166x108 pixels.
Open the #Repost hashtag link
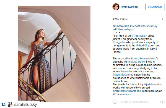[x=135, y=26]
